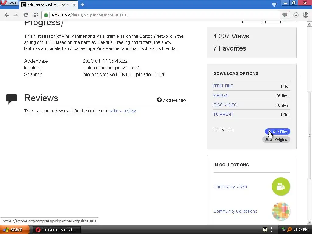Click Internet Archive HTML5 Uploader 1.6.4 text
The width and height of the screenshot is (312, 234).
coord(123,74)
